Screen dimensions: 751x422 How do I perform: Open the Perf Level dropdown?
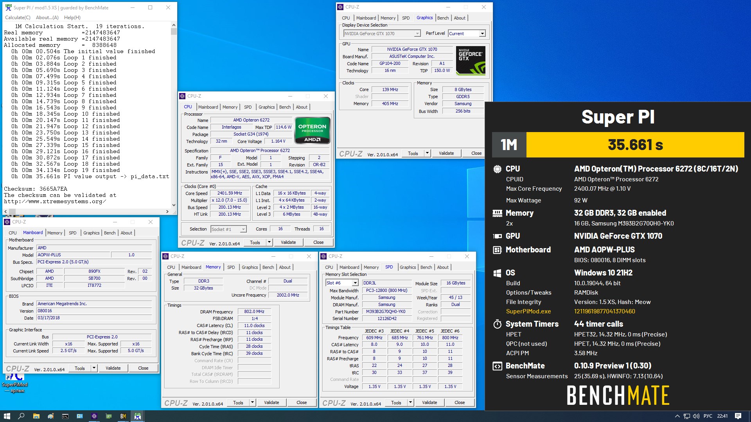tap(467, 34)
